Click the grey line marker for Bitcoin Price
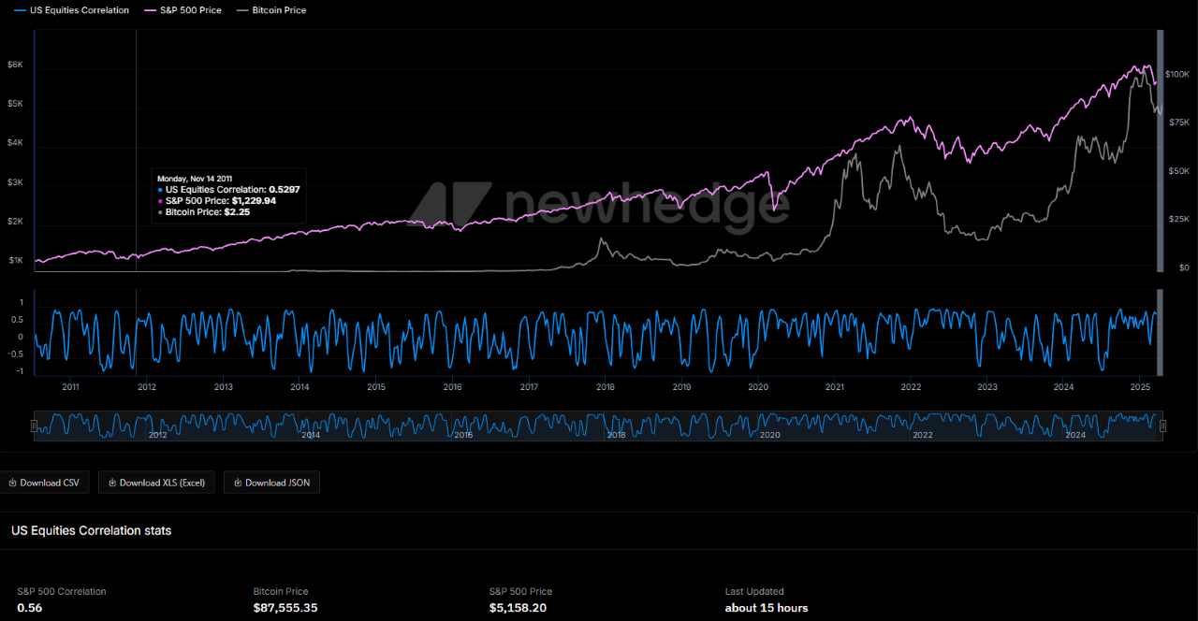 click(x=241, y=10)
